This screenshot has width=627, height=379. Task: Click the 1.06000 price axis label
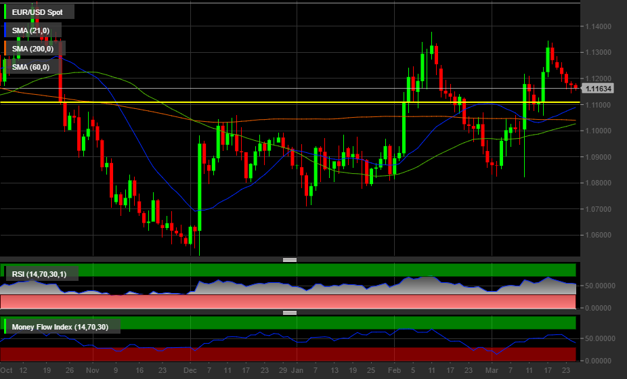tap(598, 235)
